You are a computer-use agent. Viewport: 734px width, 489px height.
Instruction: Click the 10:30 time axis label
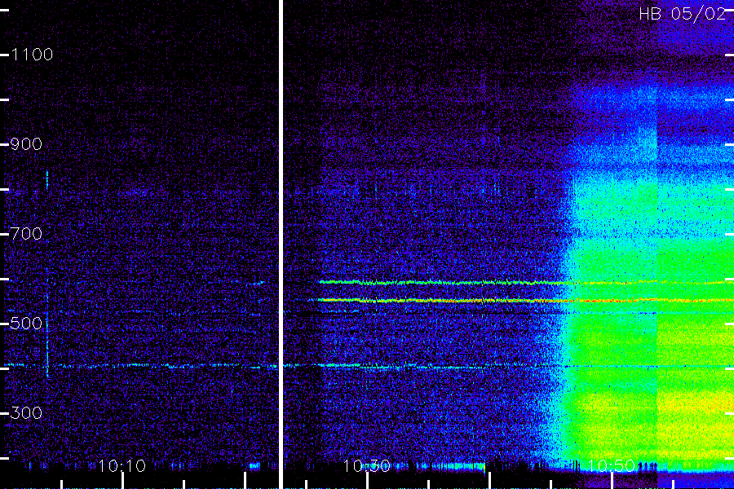click(x=366, y=466)
